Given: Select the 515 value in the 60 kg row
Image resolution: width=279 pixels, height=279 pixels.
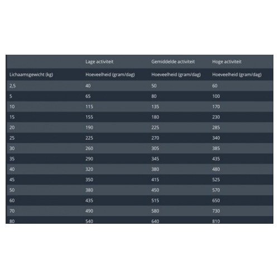Looking at the screenshot, I should (155, 200).
